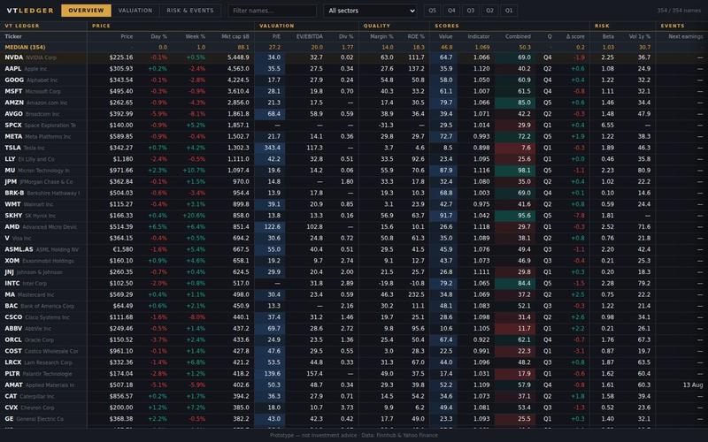Select the MU Micron Technology row
The width and height of the screenshot is (708, 442).
coord(354,171)
